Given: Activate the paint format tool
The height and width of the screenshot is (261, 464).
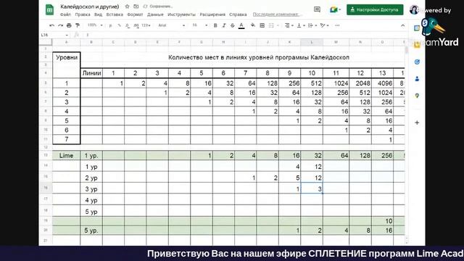Looking at the screenshot, I should click(78, 25).
